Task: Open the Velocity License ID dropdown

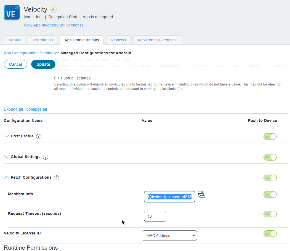Action: pos(169,236)
